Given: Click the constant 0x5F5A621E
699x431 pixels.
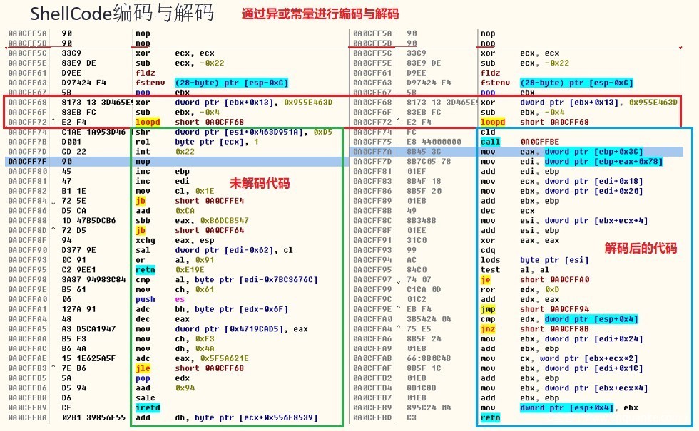Looking at the screenshot, I should (x=224, y=358).
